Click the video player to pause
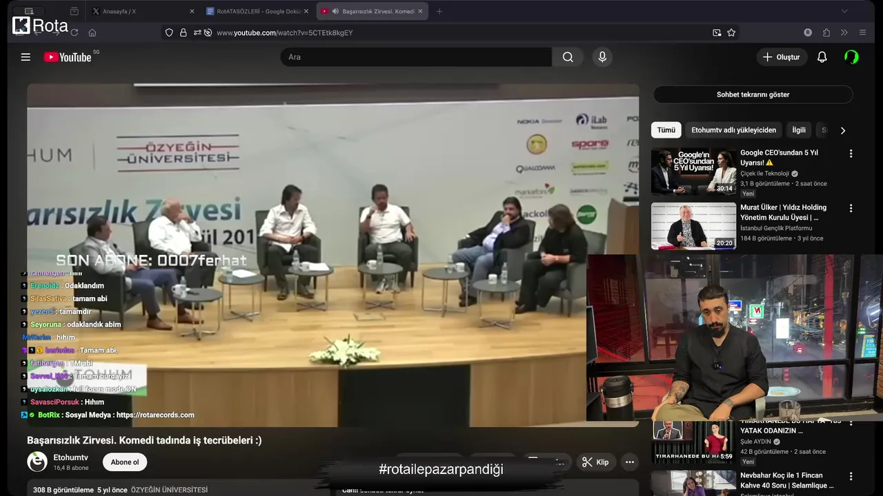The height and width of the screenshot is (496, 883). click(x=333, y=255)
